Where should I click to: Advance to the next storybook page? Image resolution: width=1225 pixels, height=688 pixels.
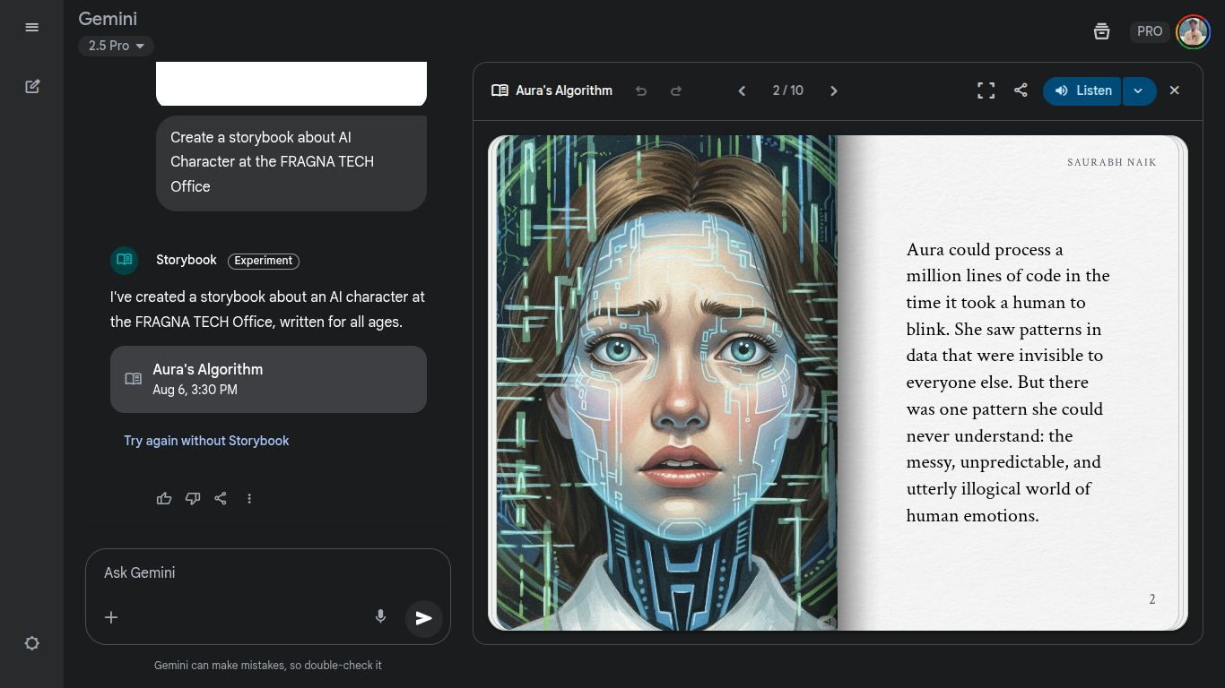pos(834,90)
